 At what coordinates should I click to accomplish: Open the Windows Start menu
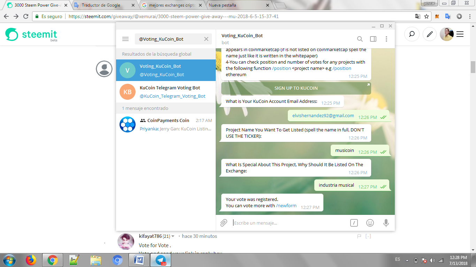tap(9, 260)
